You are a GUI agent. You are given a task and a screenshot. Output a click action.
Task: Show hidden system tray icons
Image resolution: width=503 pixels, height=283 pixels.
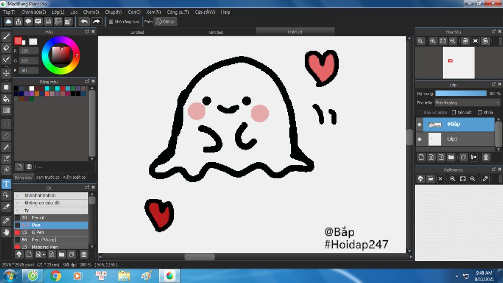coord(456,276)
